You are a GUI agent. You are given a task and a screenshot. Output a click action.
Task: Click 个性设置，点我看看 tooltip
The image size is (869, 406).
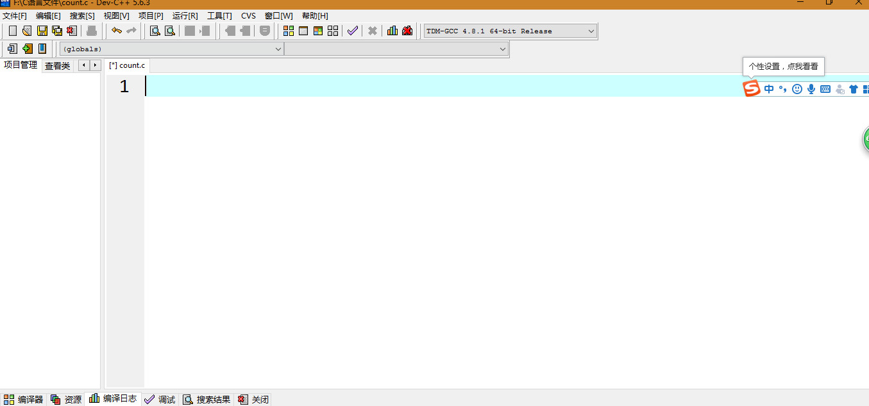pos(783,67)
